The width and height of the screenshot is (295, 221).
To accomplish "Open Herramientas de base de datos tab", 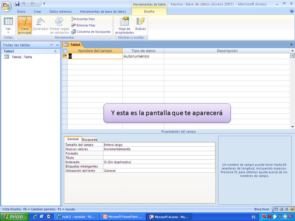I will (103, 11).
